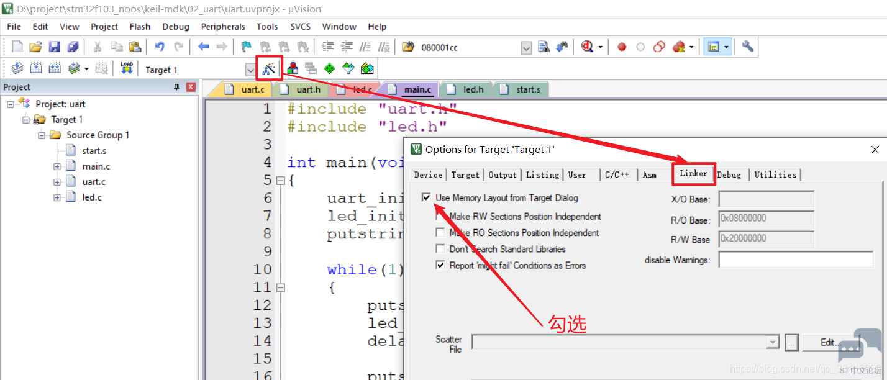
Task: Switch to the led.h editor tab
Action: coord(467,89)
